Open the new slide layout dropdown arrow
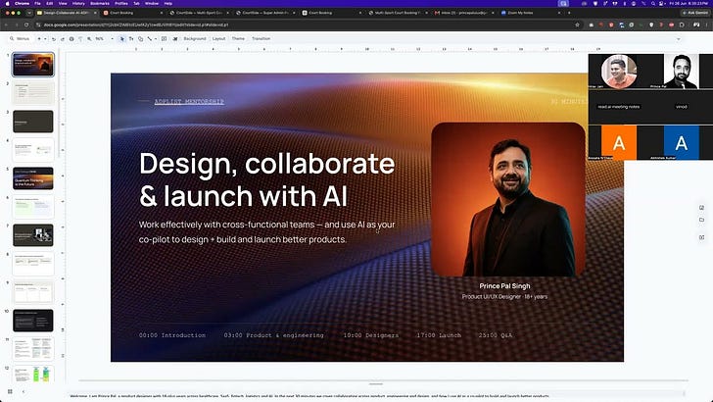Viewport: 713px width, 402px height. click(x=45, y=39)
